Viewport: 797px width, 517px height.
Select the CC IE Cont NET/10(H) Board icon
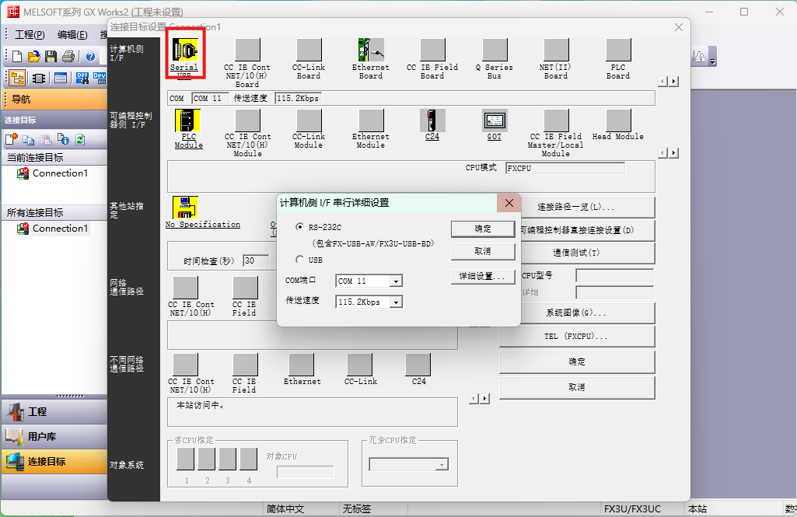[x=247, y=50]
